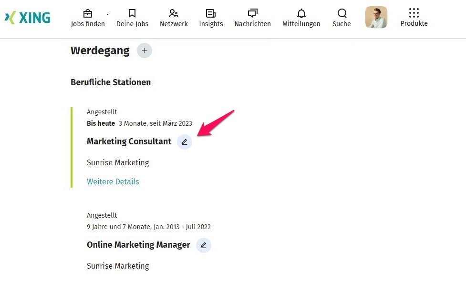
Task: Open Jobs finden briefcase icon
Action: tap(88, 13)
